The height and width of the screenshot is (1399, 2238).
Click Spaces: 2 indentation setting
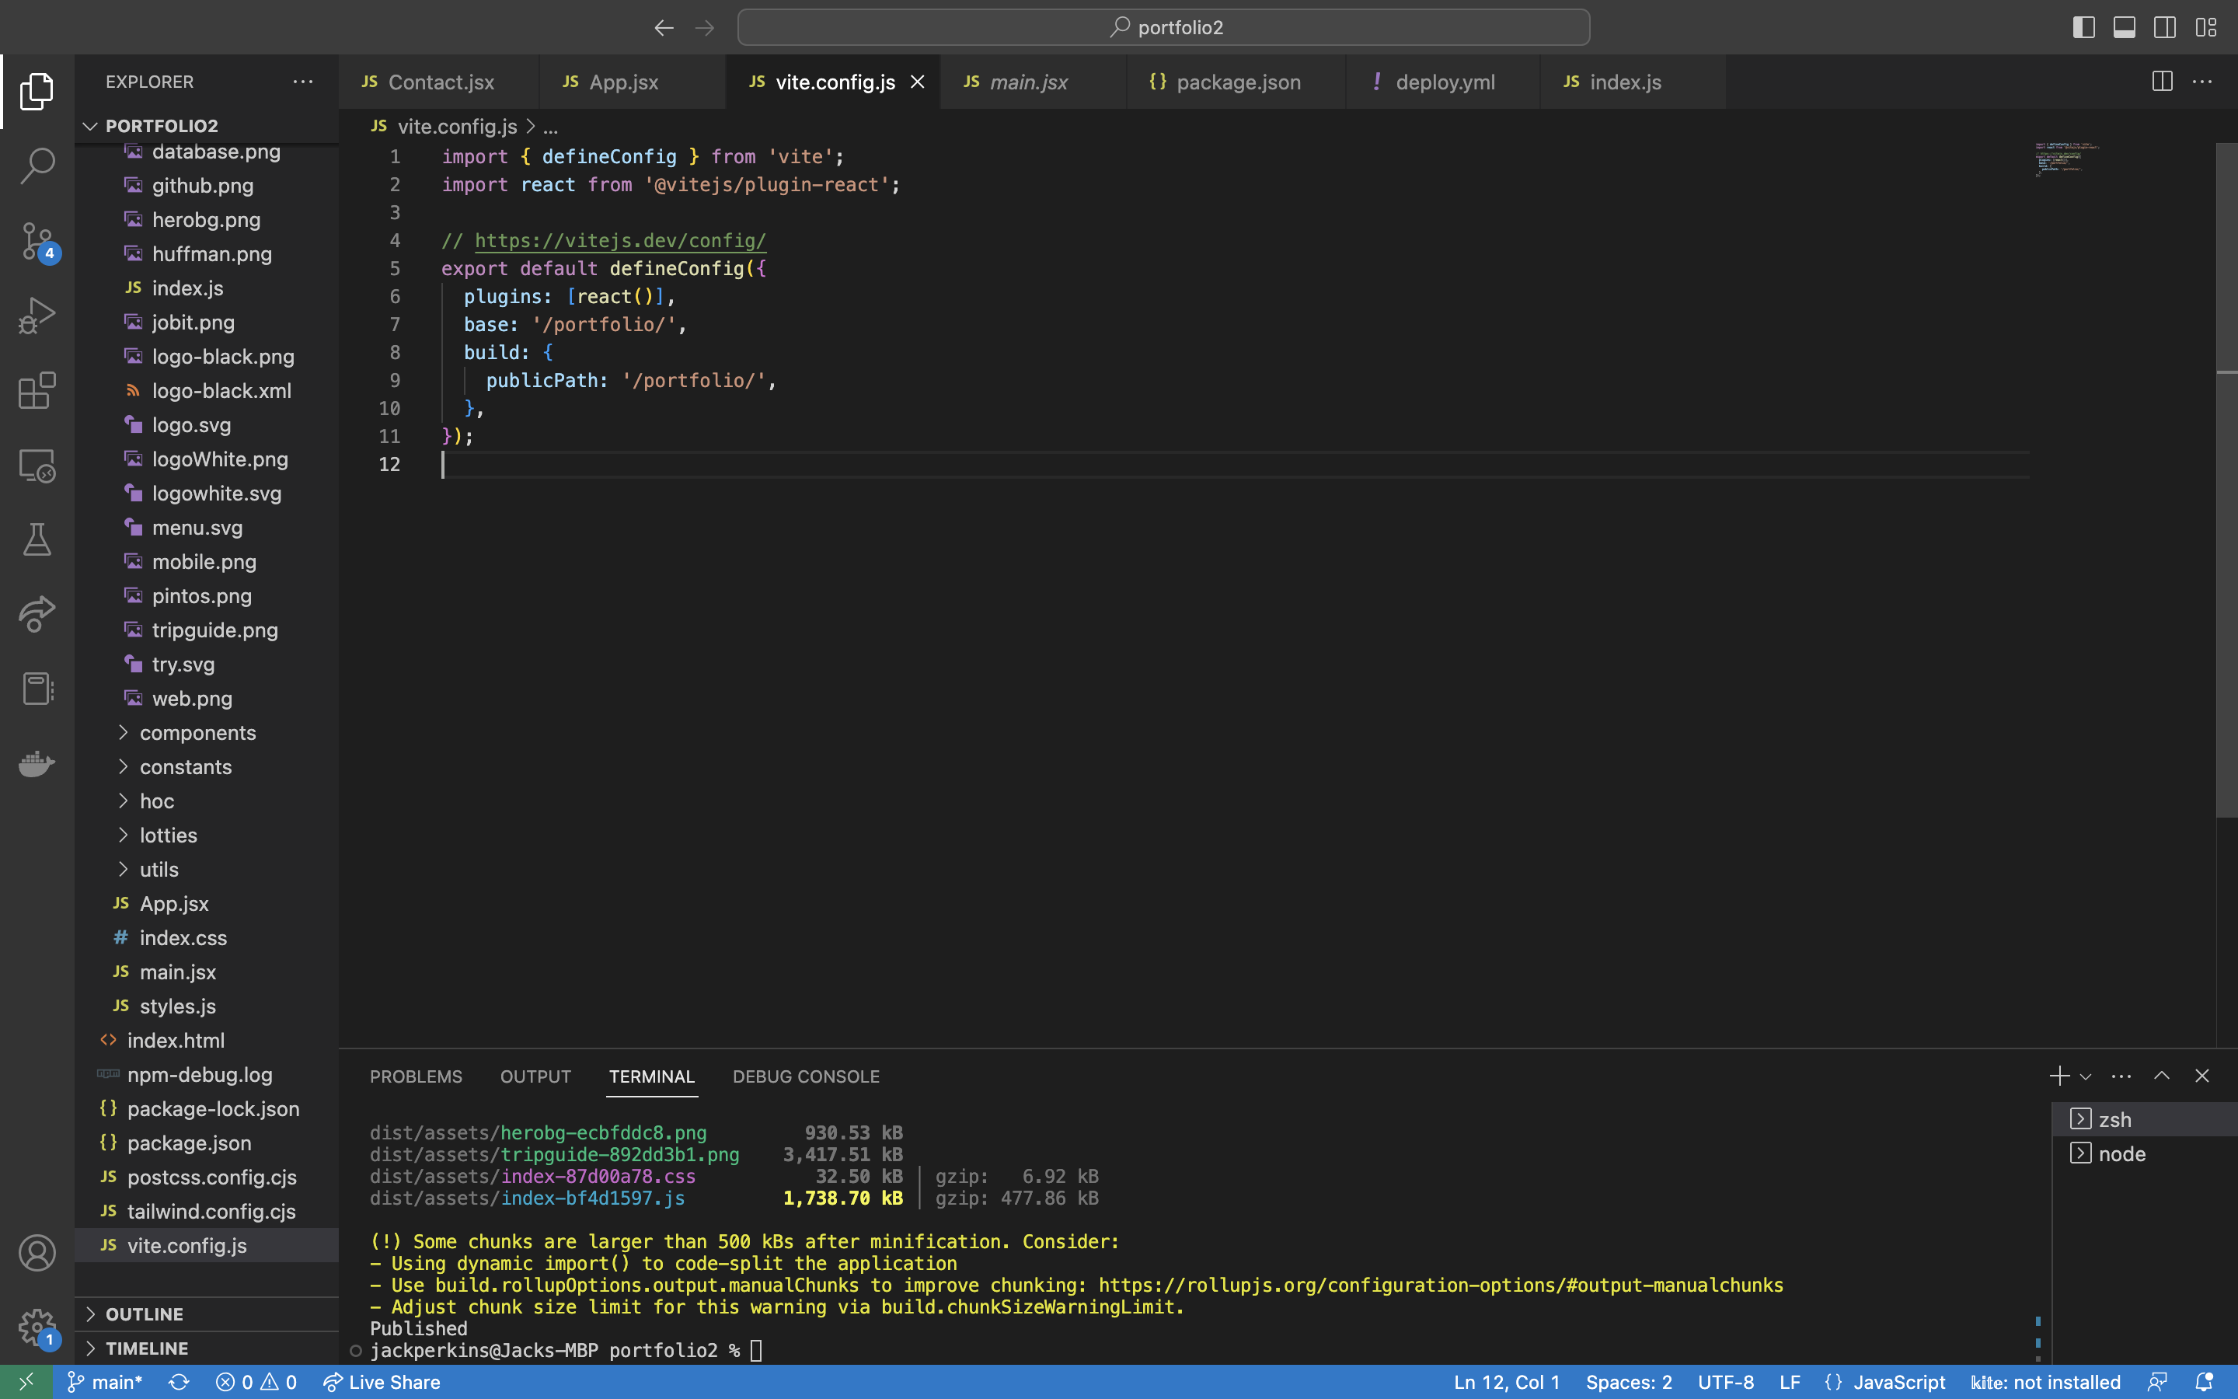pyautogui.click(x=1629, y=1383)
